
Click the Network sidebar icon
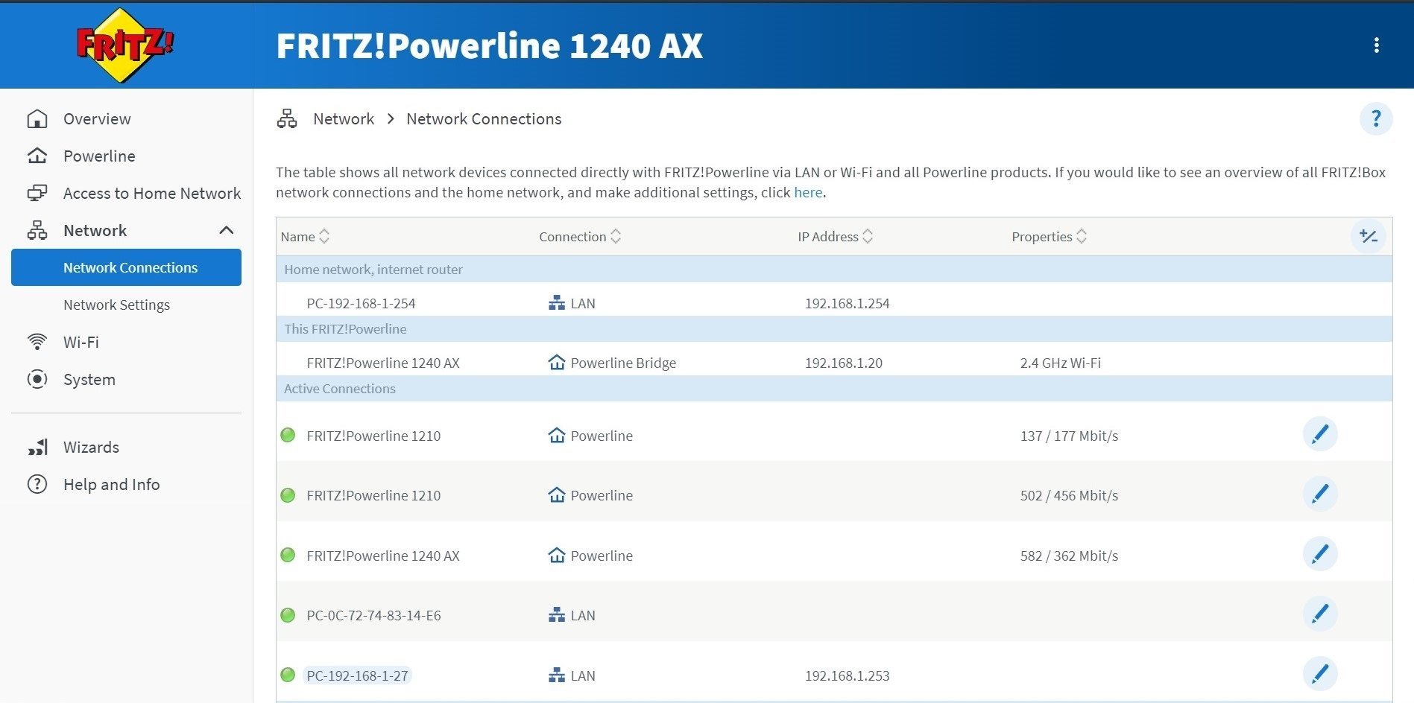pyautogui.click(x=37, y=231)
